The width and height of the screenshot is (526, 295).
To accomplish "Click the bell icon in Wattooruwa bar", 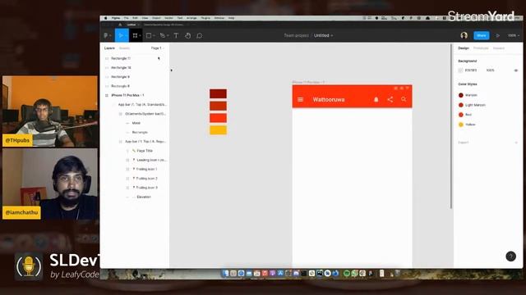I will [376, 99].
